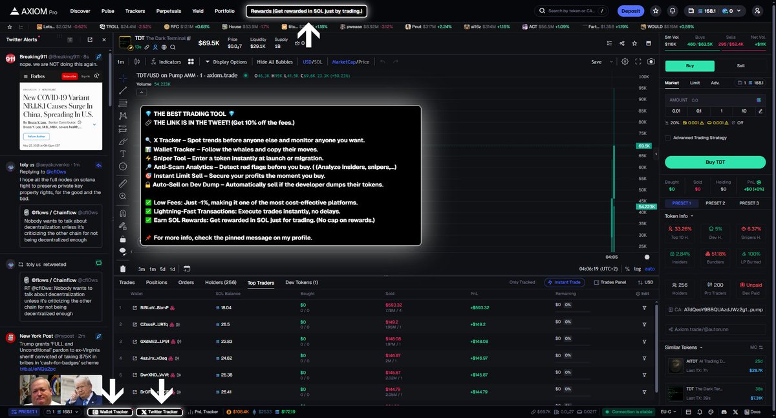This screenshot has width=776, height=418.
Task: Open notifications bell icon
Action: point(672,11)
